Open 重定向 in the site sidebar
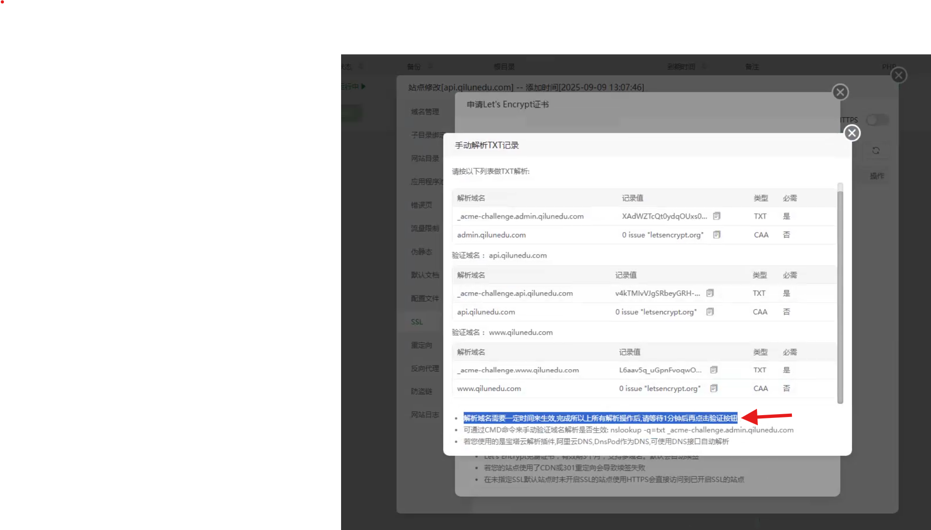 [x=422, y=345]
